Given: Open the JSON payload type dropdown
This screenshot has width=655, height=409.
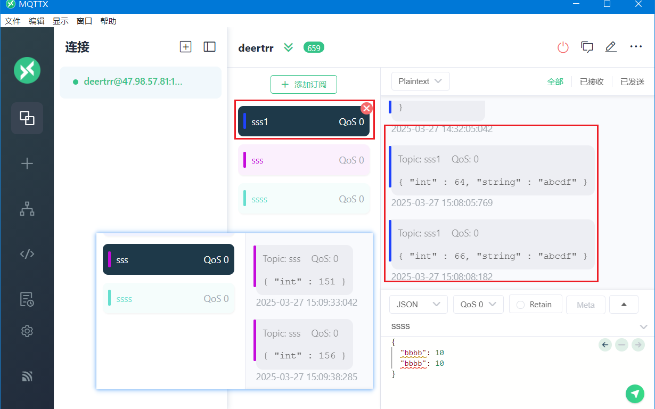Looking at the screenshot, I should (x=418, y=305).
